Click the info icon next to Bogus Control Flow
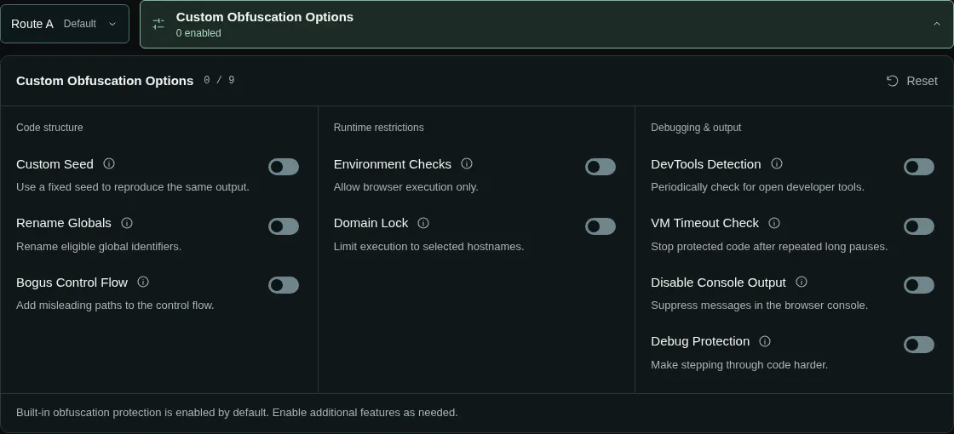954x434 pixels. (143, 282)
